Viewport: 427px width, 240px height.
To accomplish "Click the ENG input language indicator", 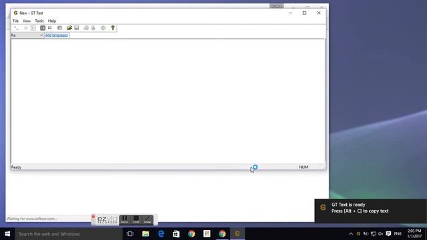I will click(398, 234).
